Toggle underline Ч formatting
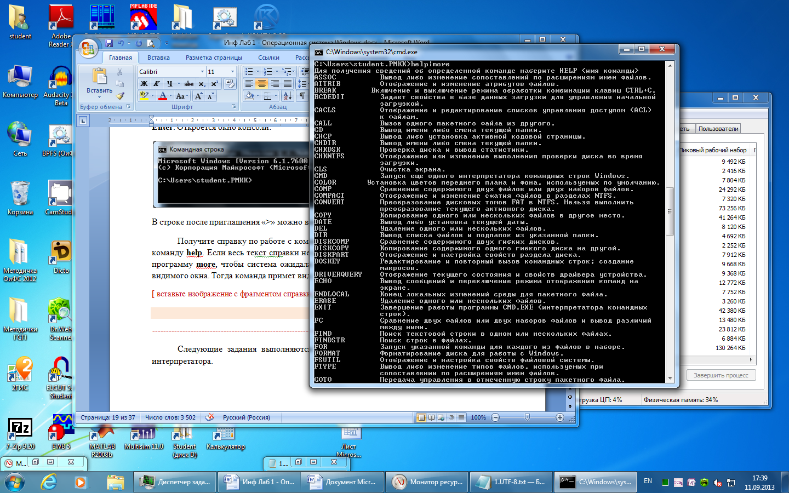 (169, 84)
